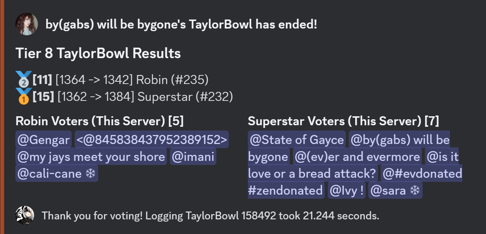The image size is (486, 234).
Task: Open the @cali-cane mention
Action: tap(49, 173)
